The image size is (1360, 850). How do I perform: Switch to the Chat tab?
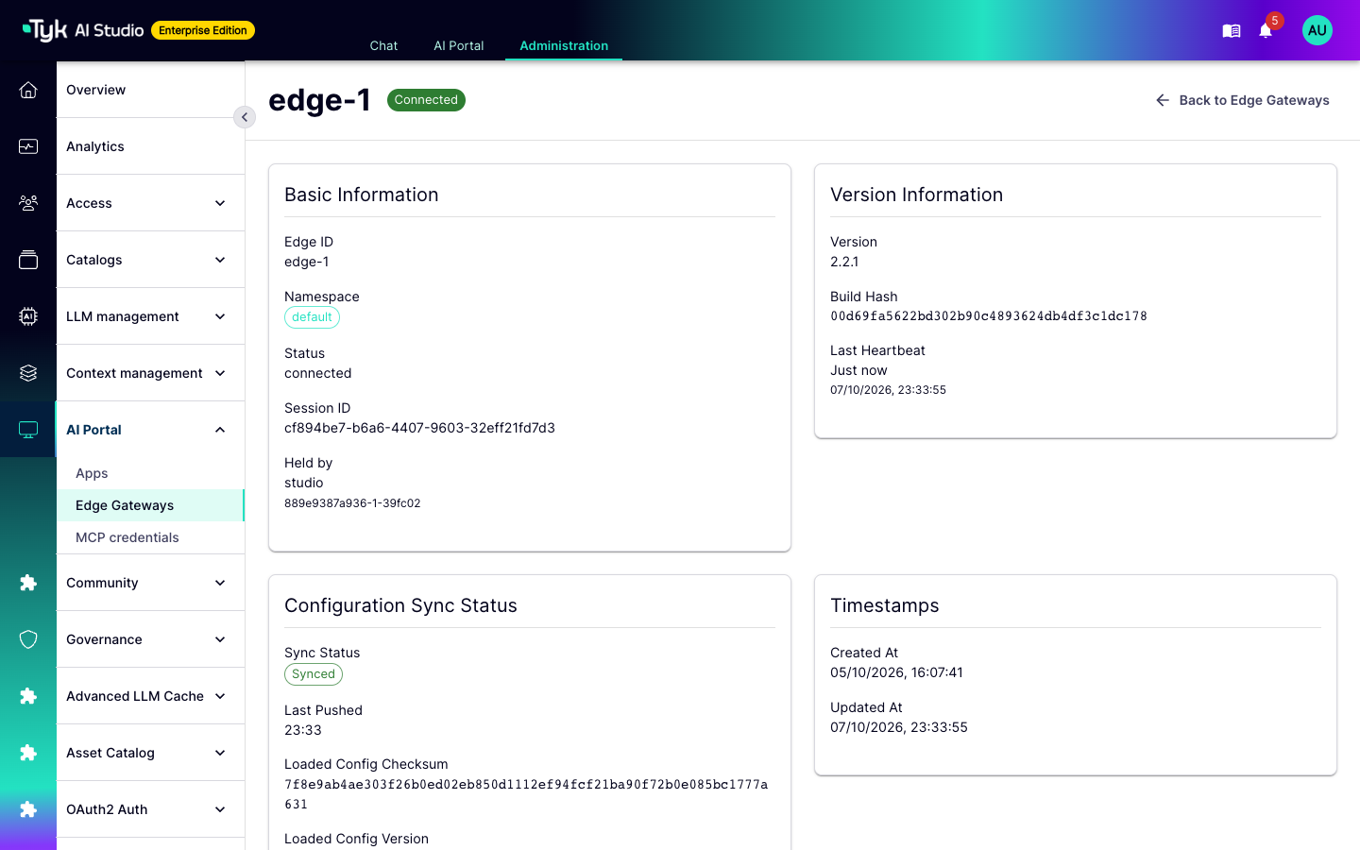(x=383, y=45)
